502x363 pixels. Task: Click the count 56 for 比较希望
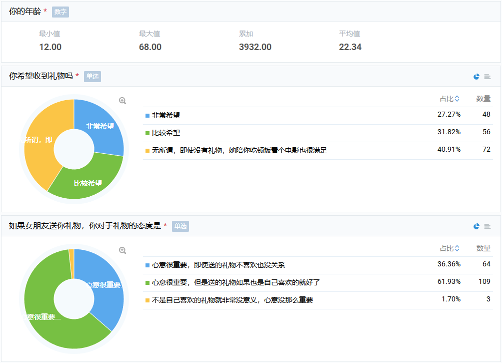(x=486, y=132)
